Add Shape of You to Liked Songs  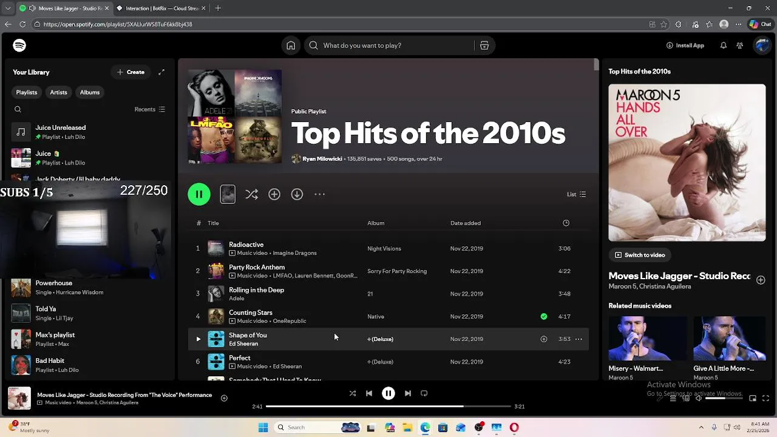coord(544,339)
